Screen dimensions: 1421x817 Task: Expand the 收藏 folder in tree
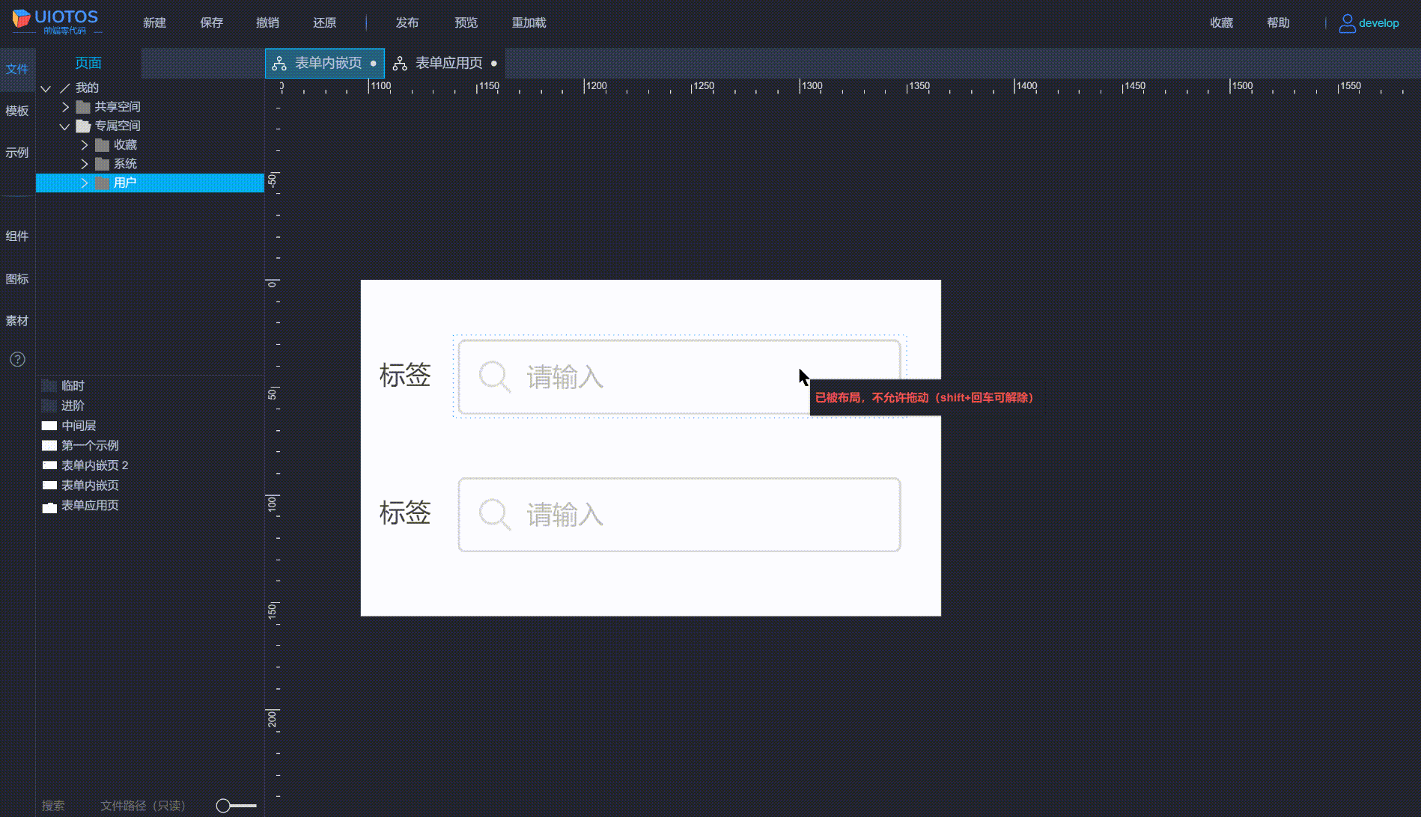click(84, 144)
